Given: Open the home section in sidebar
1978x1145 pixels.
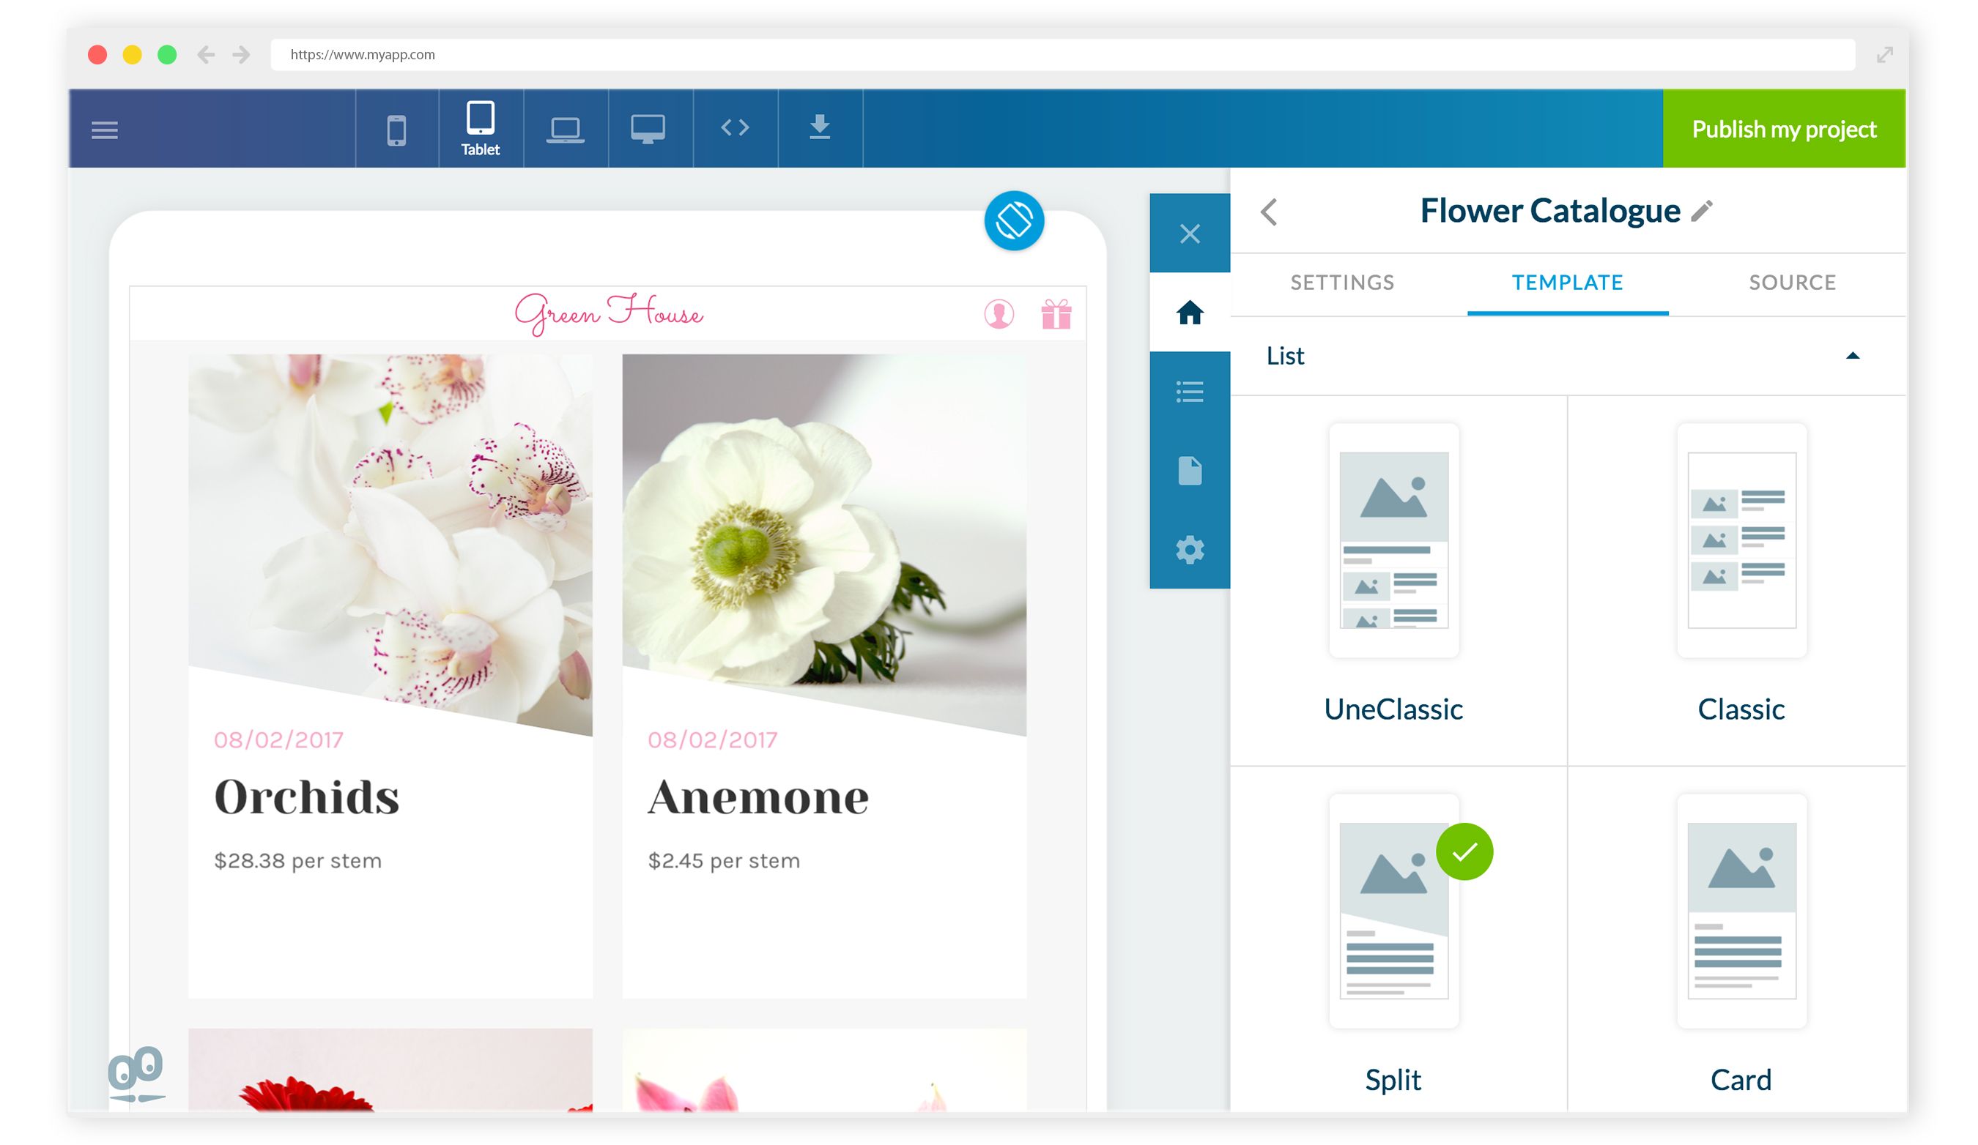Looking at the screenshot, I should [1190, 313].
